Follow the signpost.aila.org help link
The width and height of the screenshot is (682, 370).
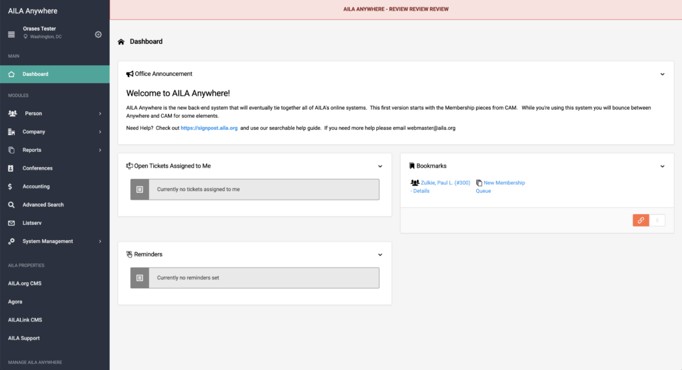[209, 128]
